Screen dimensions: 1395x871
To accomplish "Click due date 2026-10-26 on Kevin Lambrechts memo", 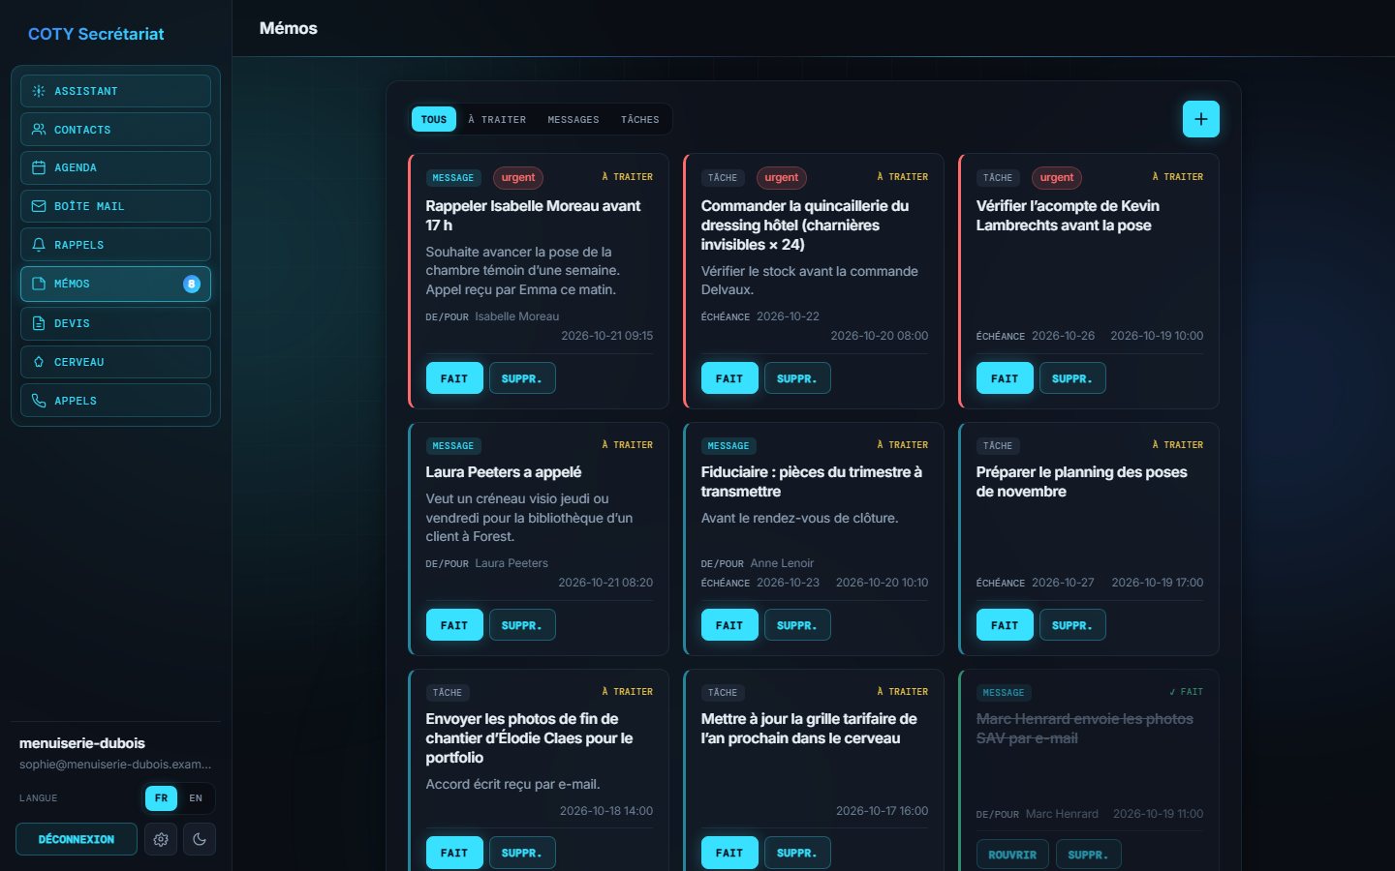I will click(x=1063, y=336).
